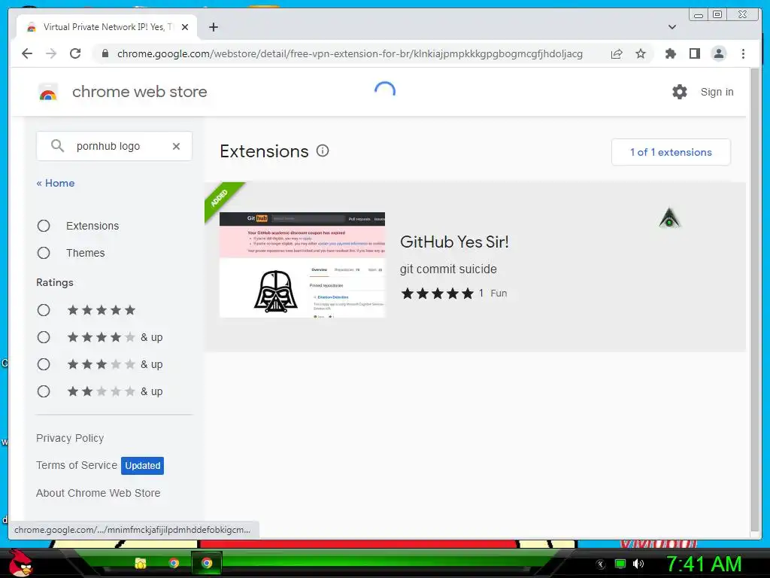Show Extensions section info tooltip
Viewport: 770px width, 578px height.
323,151
